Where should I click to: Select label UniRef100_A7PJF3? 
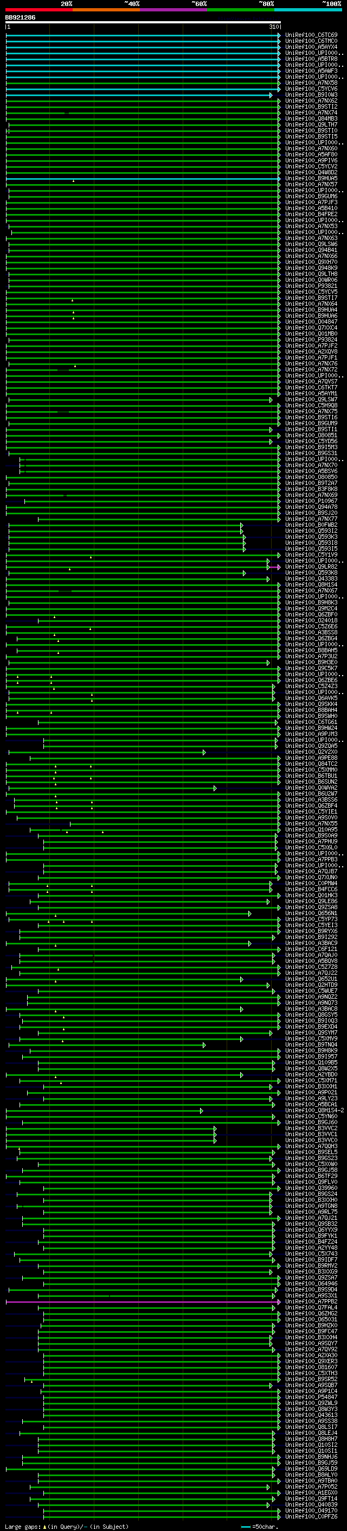pos(311,202)
